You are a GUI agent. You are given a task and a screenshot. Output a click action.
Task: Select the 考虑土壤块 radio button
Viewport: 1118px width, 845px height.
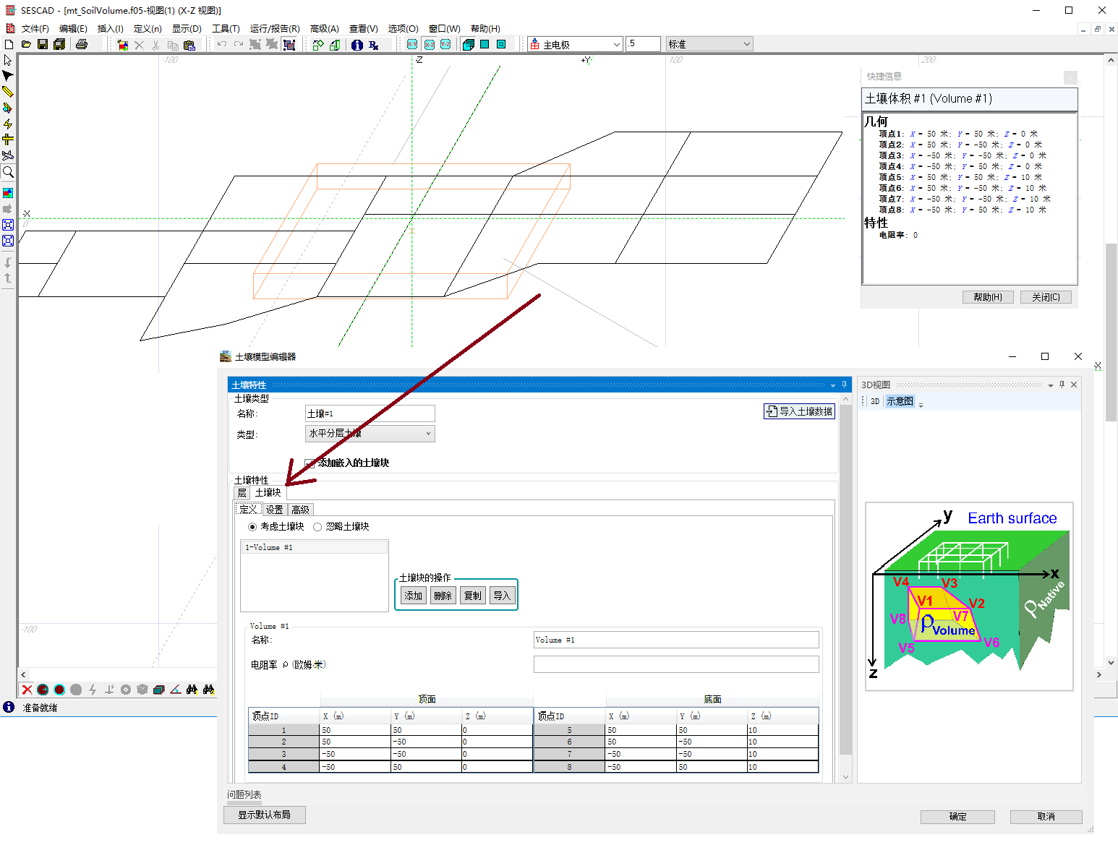point(252,527)
